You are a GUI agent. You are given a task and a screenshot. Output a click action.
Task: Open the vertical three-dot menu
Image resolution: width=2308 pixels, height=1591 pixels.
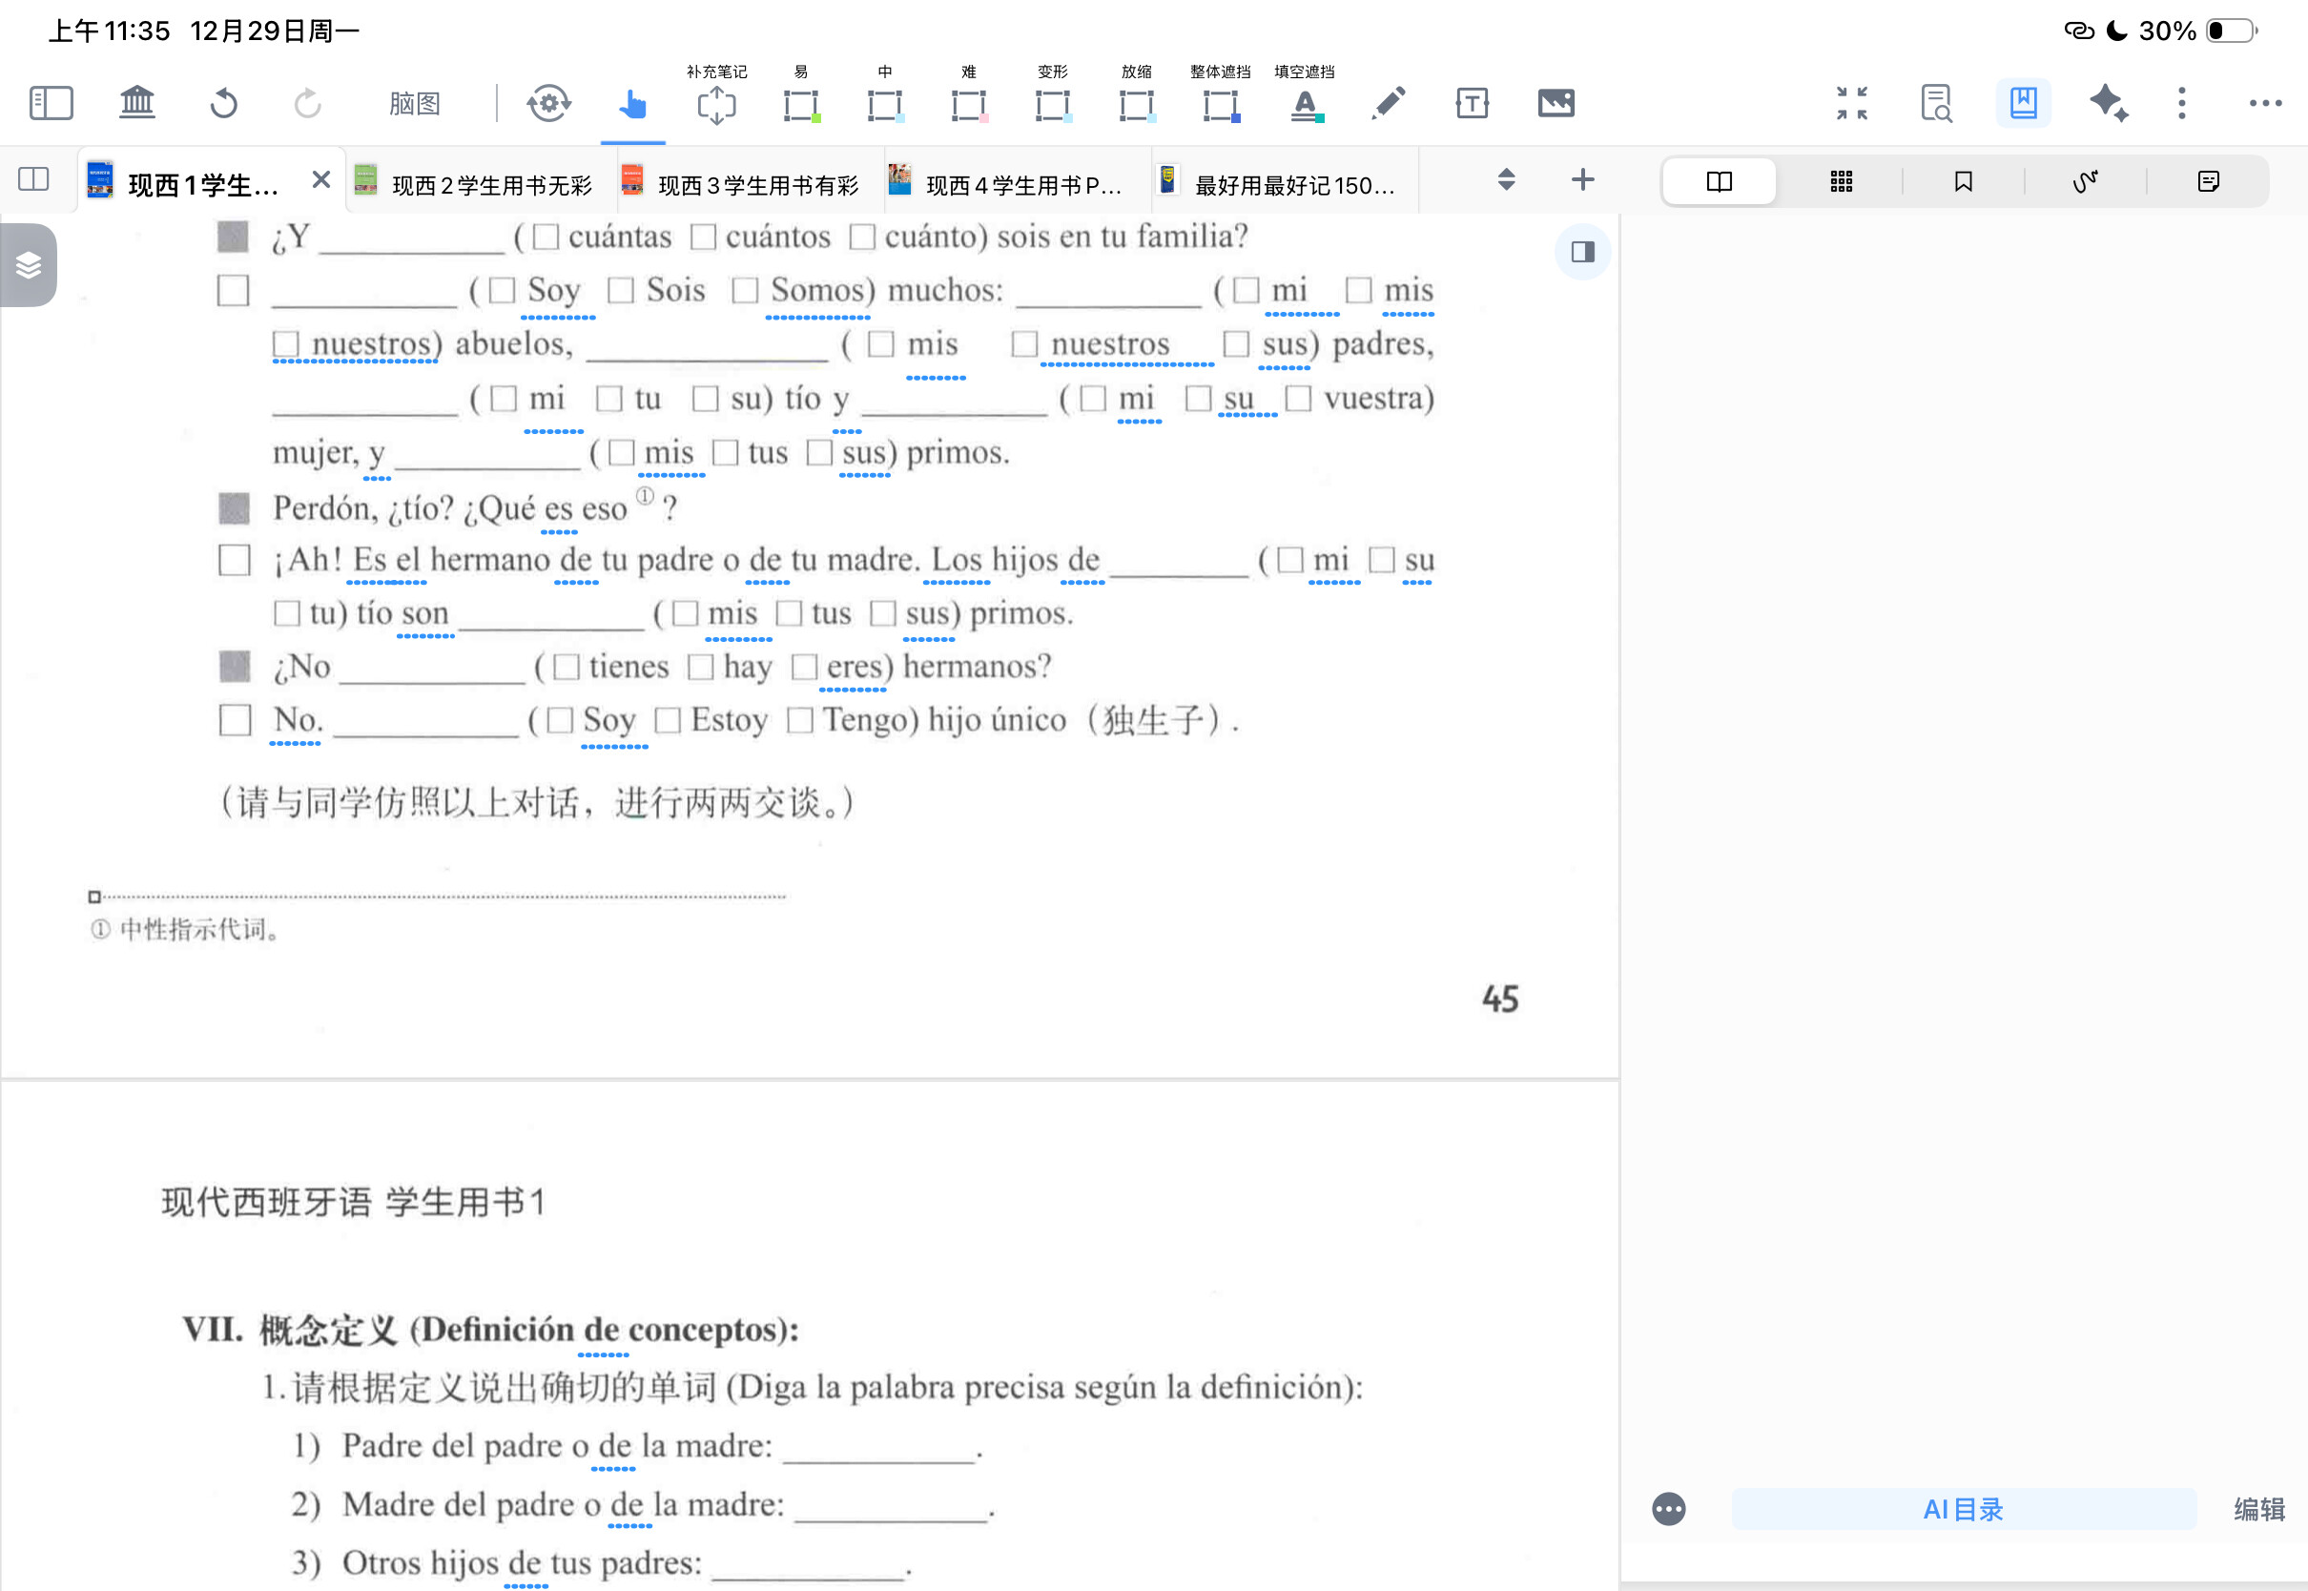2181,103
